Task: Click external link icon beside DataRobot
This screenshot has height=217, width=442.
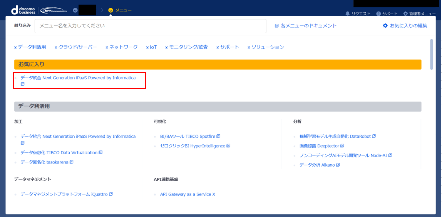Action: pos(374,136)
